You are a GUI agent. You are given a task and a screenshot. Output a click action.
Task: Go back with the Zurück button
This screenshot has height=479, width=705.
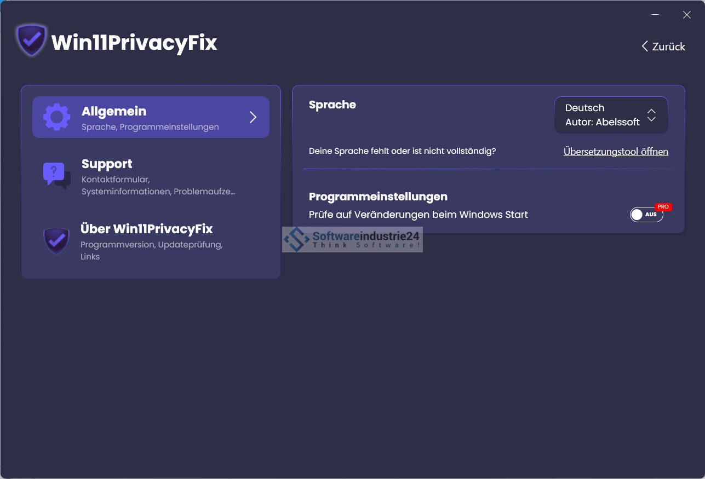663,47
